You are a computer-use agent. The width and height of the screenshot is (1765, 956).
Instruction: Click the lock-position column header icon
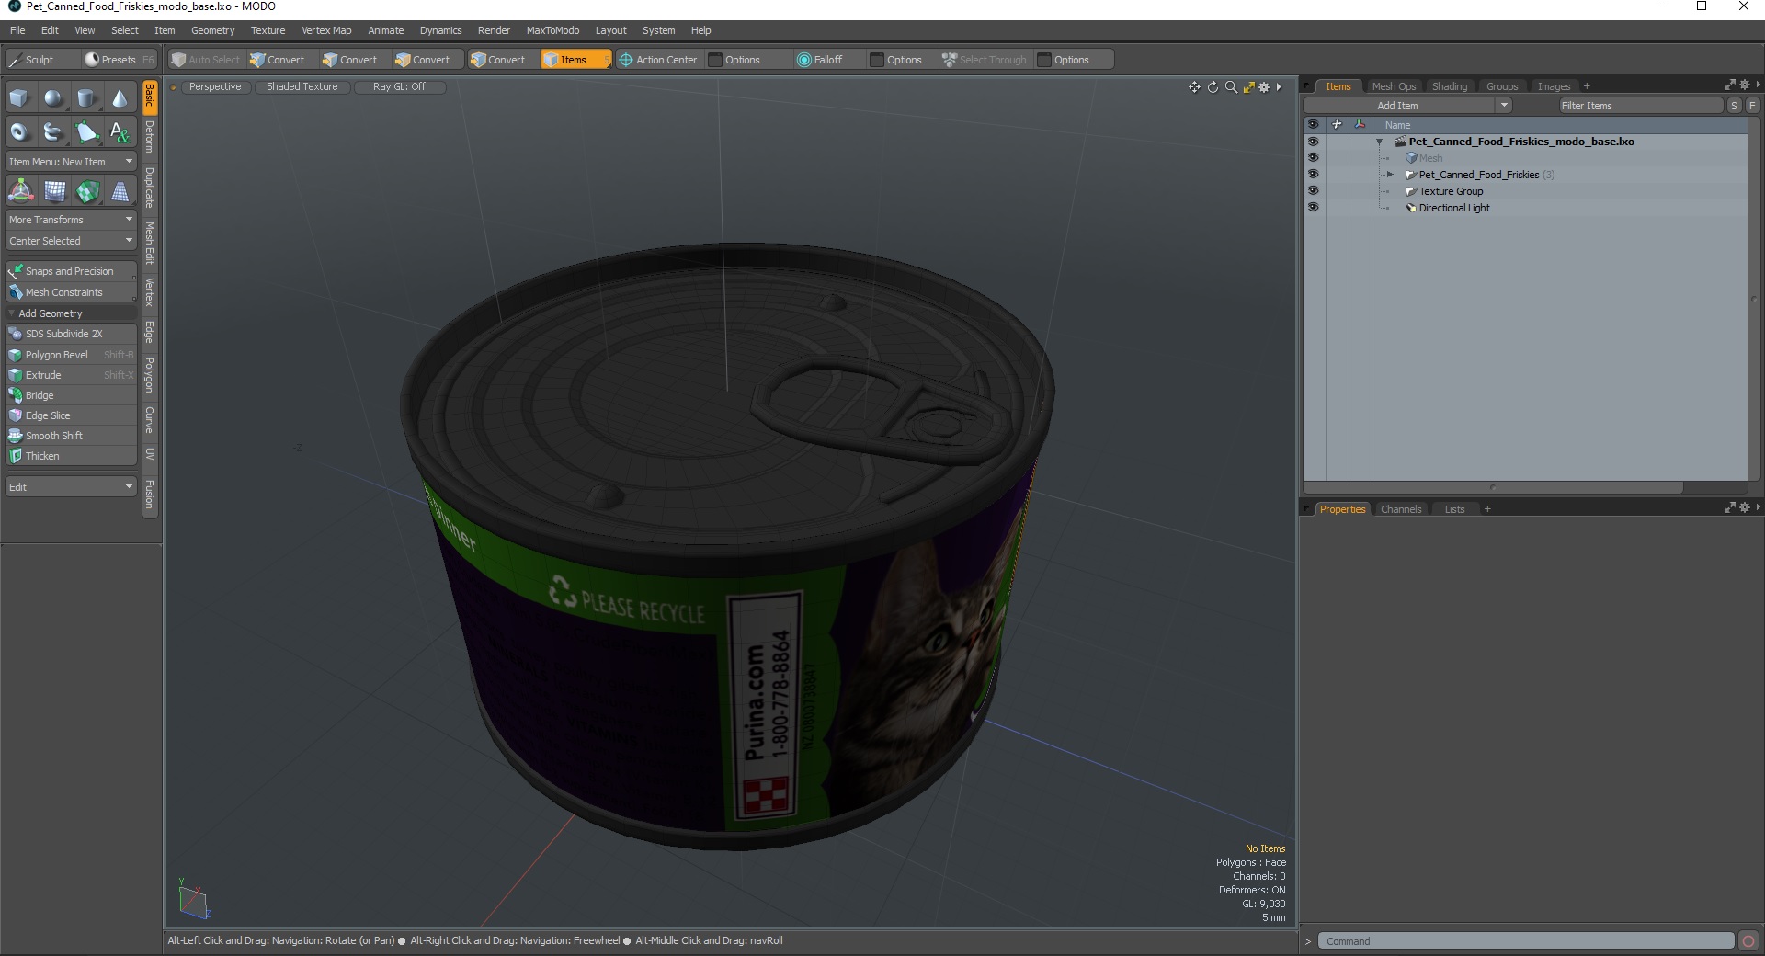[1337, 124]
